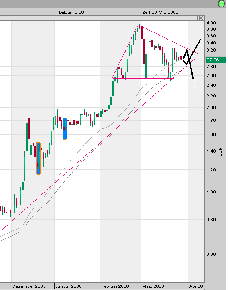
Task: Click the Zeit:28.Mrz.2006 date label
Action: pos(160,12)
